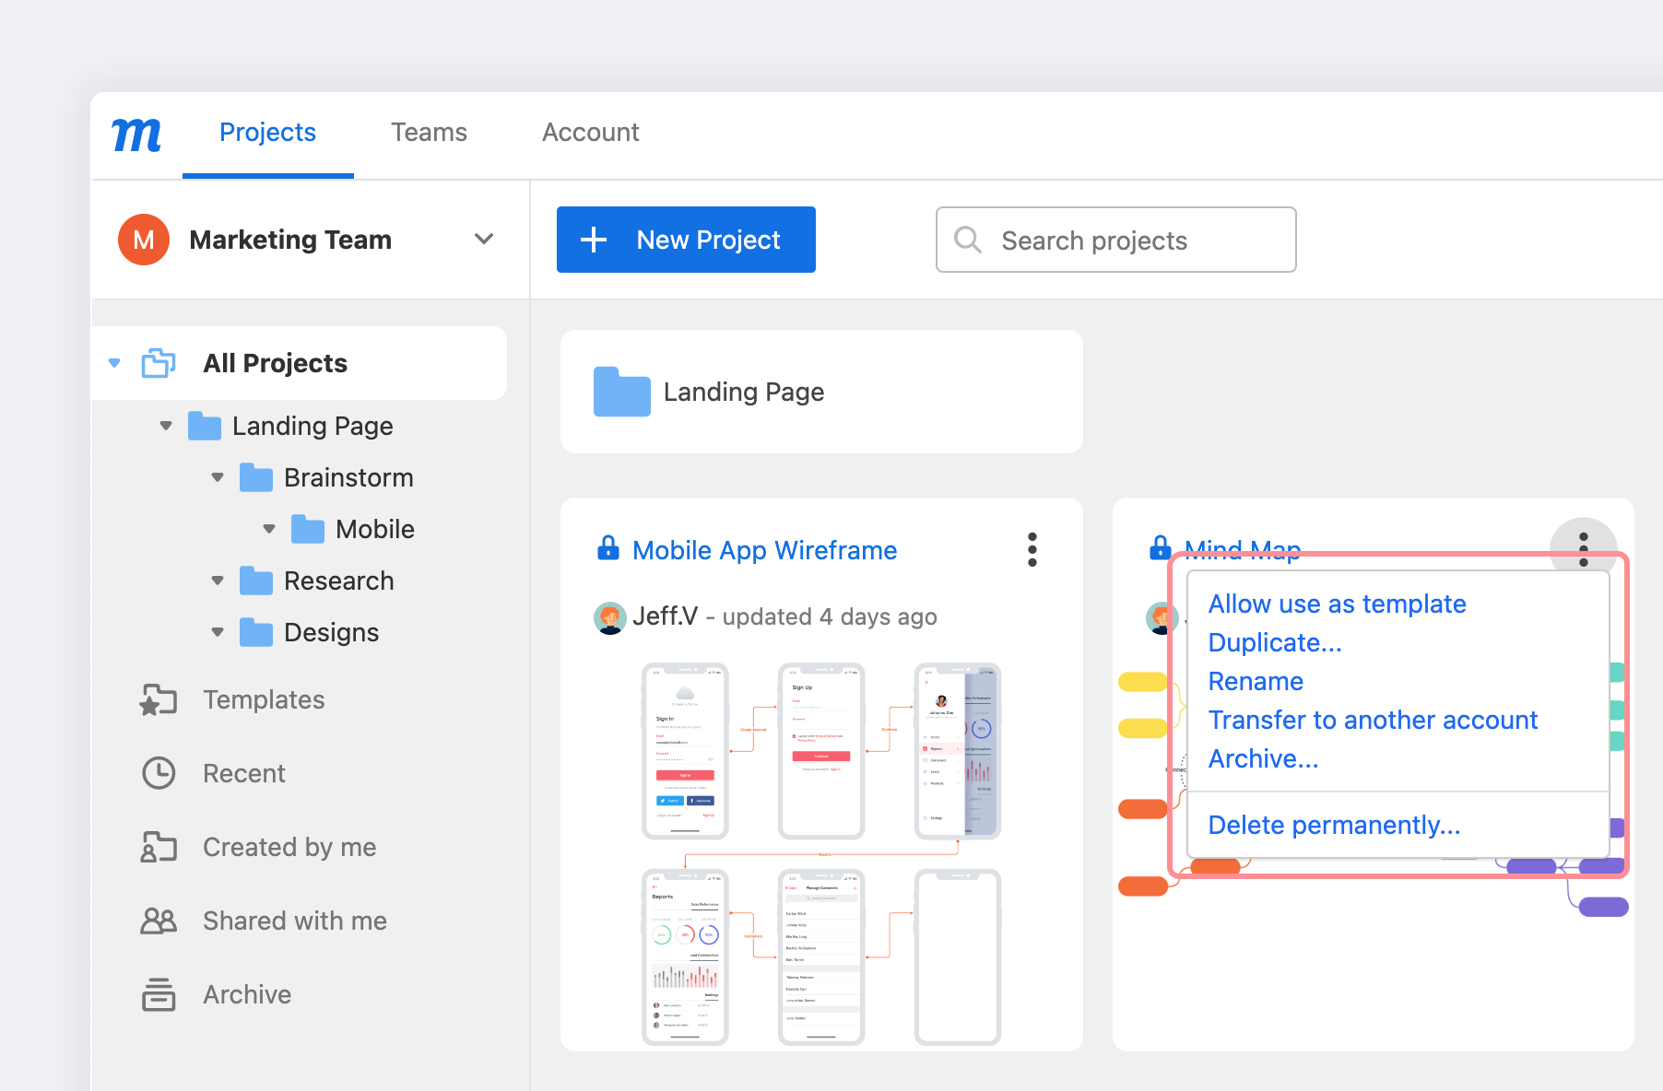
Task: Click Delete permanently in the menu
Action: tap(1334, 825)
